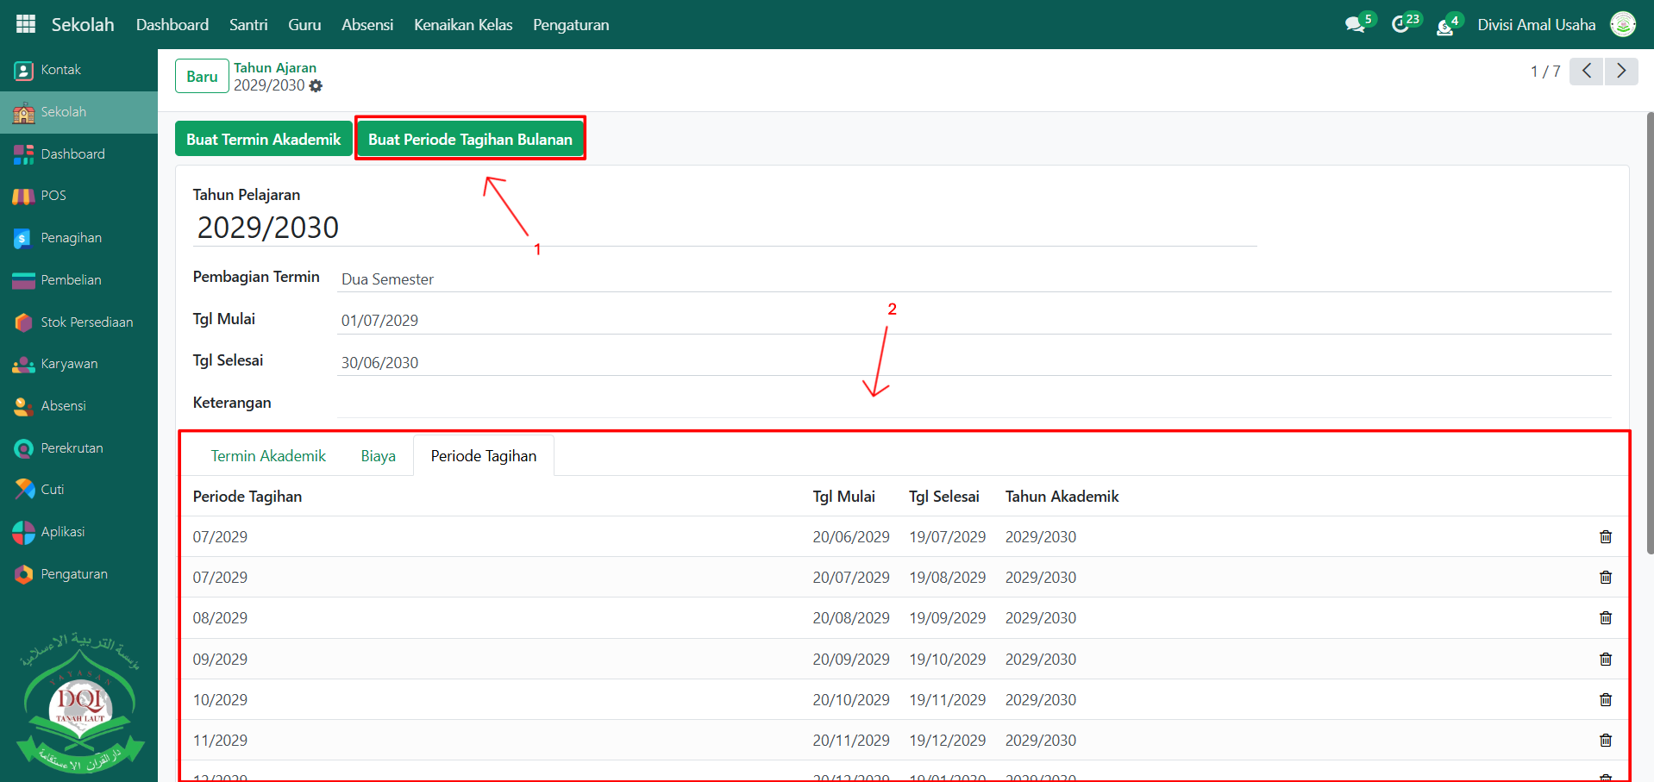Switch to the Biaya tab
The width and height of the screenshot is (1654, 782).
(x=378, y=456)
